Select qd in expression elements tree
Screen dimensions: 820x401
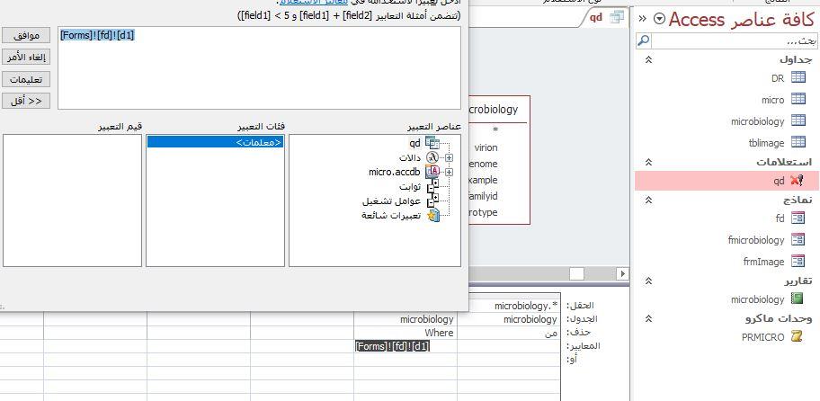(x=415, y=143)
